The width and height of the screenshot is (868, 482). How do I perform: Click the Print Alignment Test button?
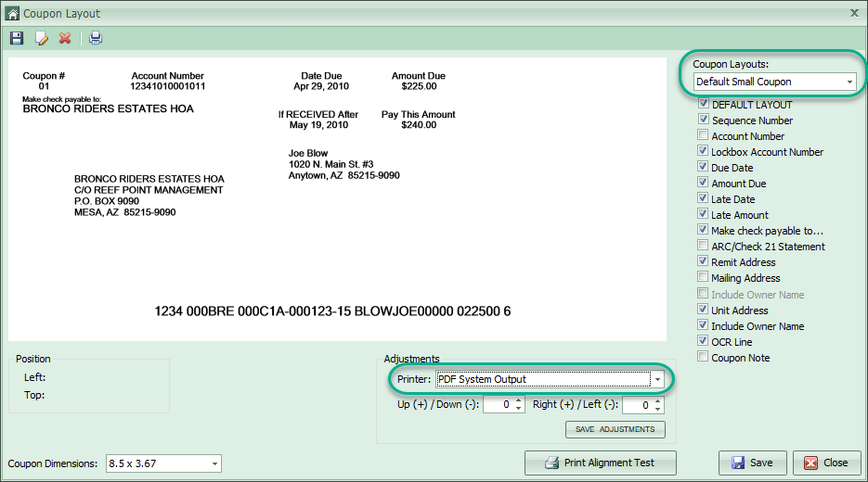click(600, 463)
